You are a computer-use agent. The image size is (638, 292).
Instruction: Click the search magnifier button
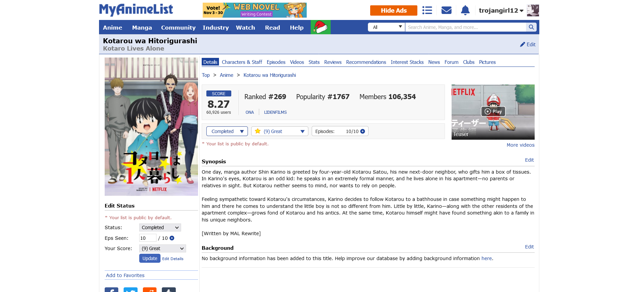531,27
